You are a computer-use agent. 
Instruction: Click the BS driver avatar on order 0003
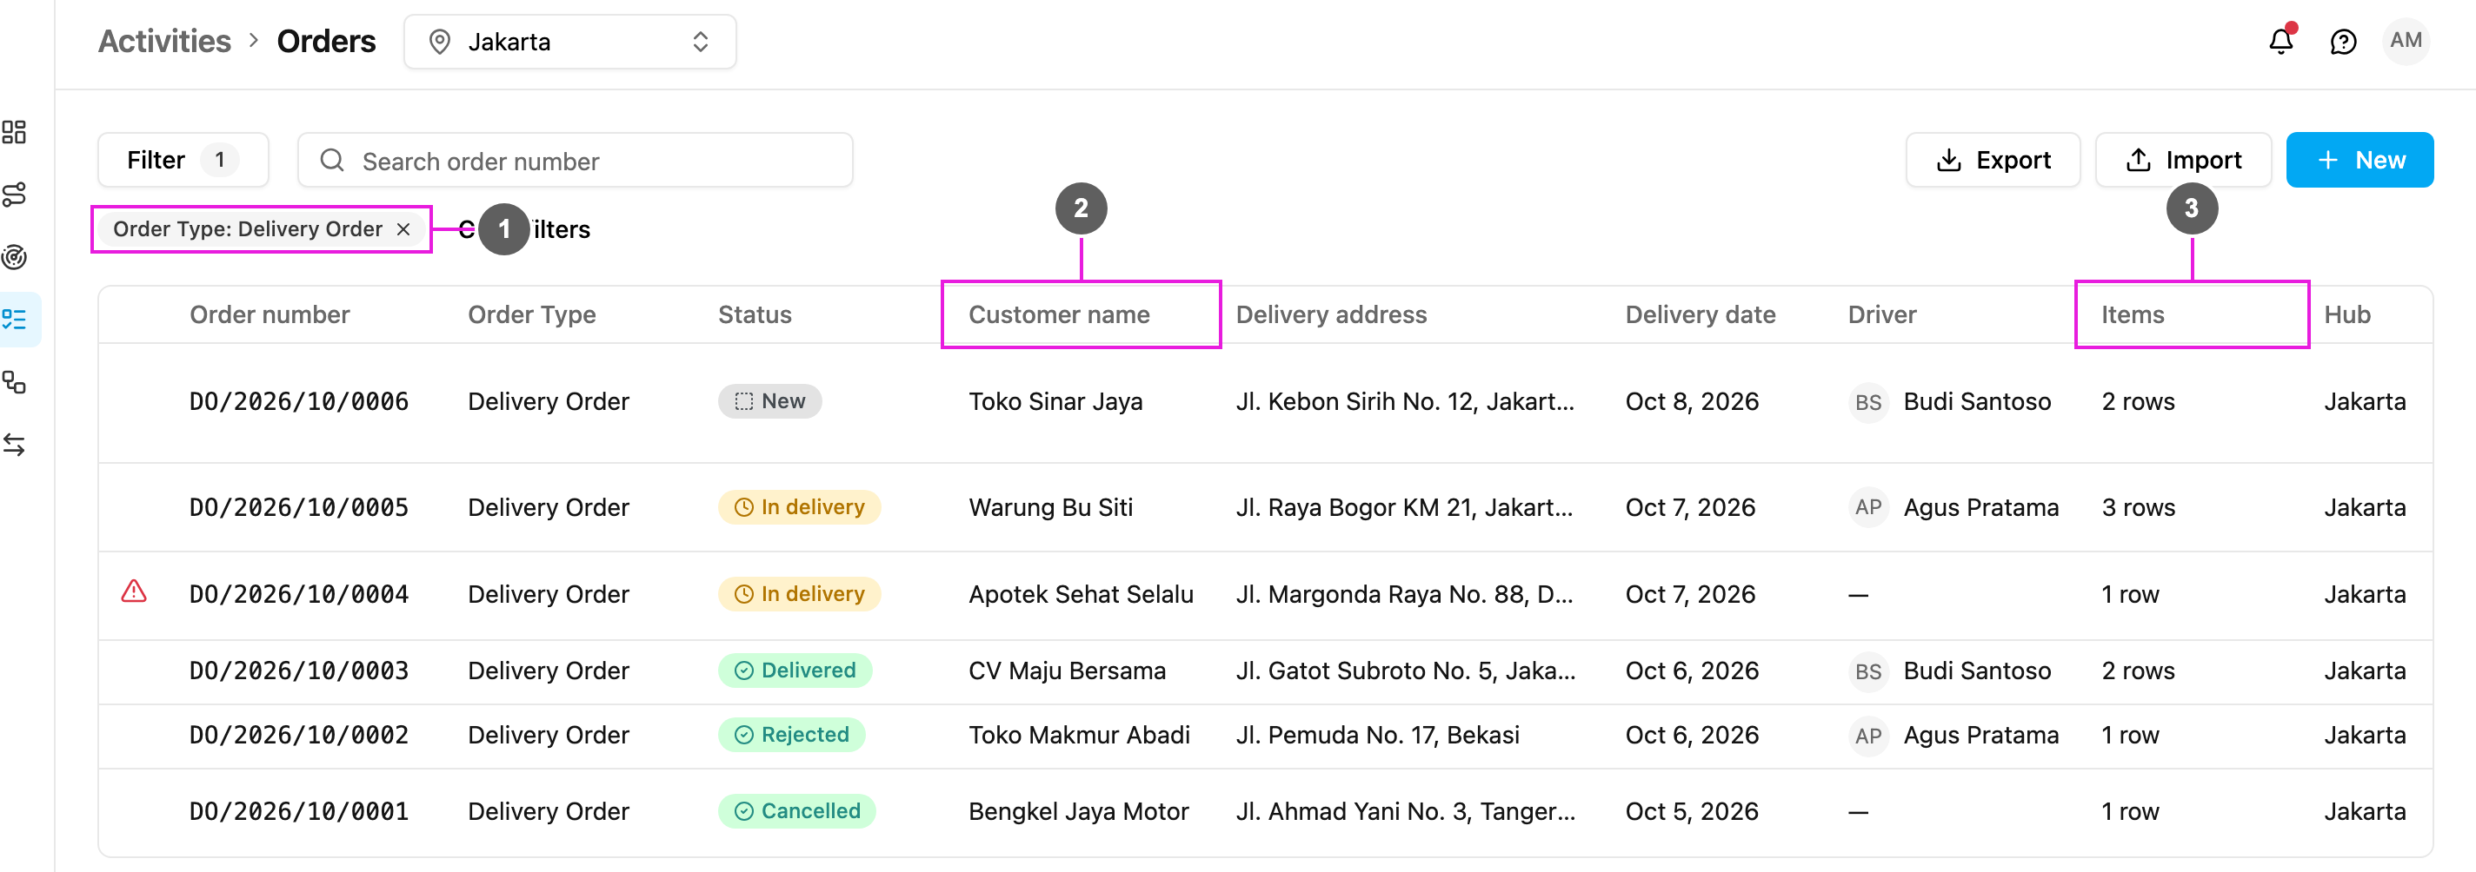1867,671
